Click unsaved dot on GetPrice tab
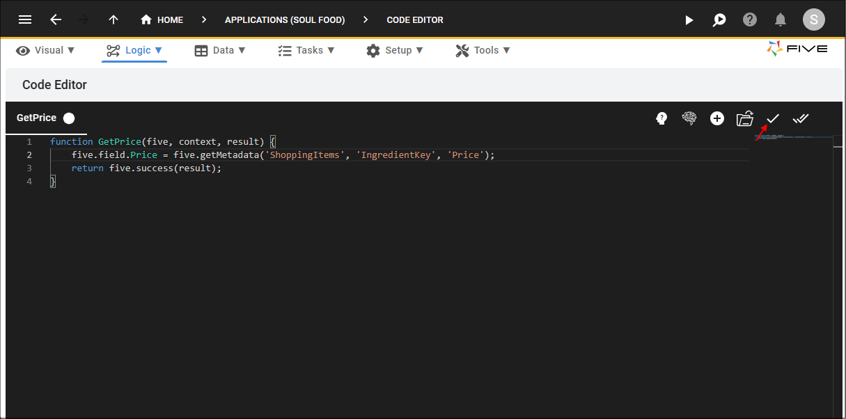846x419 pixels. 69,118
